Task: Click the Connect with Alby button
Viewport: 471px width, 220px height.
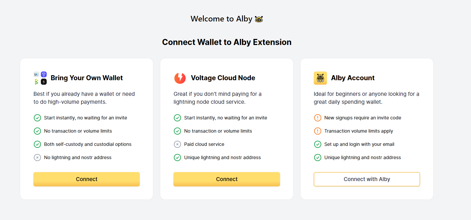Action: [x=367, y=179]
